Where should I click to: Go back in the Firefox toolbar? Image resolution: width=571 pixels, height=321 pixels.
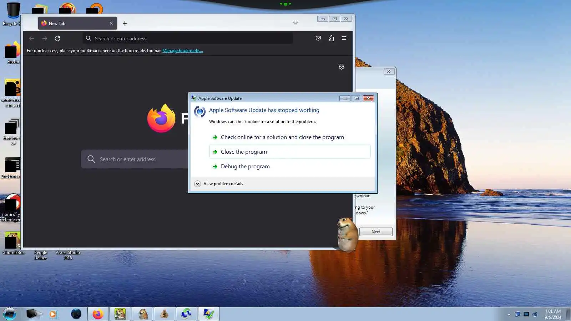pyautogui.click(x=32, y=39)
